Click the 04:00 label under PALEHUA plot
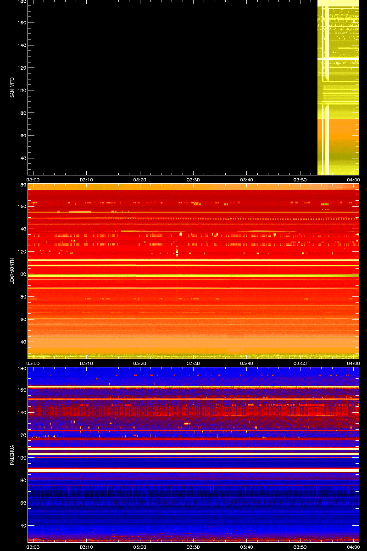 [x=353, y=547]
